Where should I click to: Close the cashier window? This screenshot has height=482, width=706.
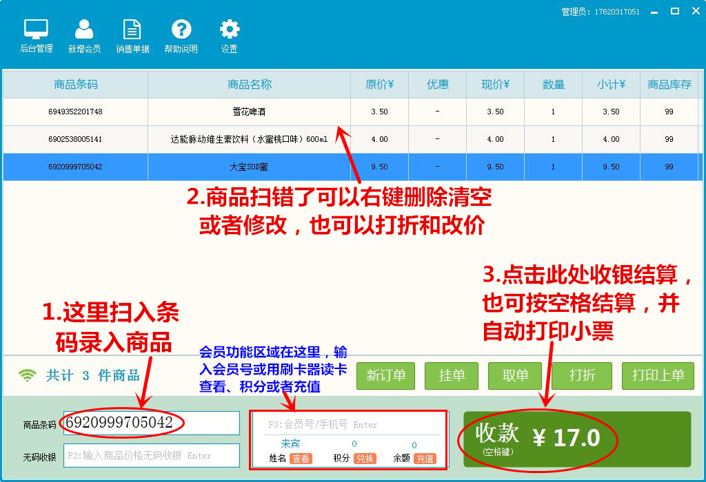point(696,11)
